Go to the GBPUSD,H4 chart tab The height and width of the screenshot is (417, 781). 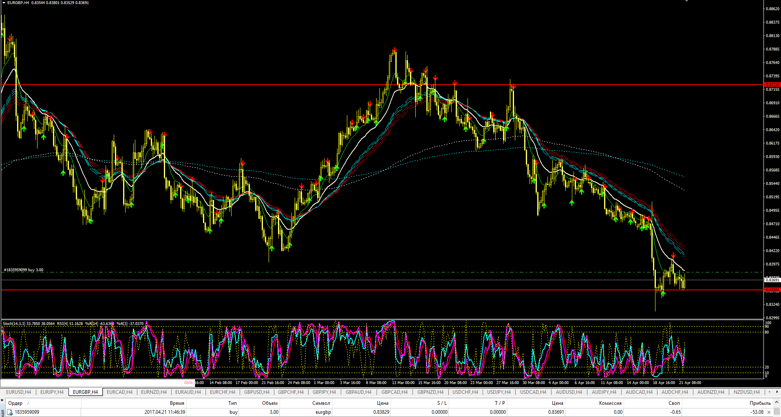pos(257,392)
